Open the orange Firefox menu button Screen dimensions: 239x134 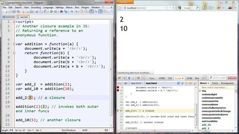(125, 2)
